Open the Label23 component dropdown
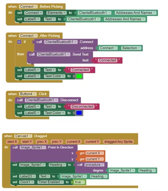 pyautogui.click(x=28, y=176)
